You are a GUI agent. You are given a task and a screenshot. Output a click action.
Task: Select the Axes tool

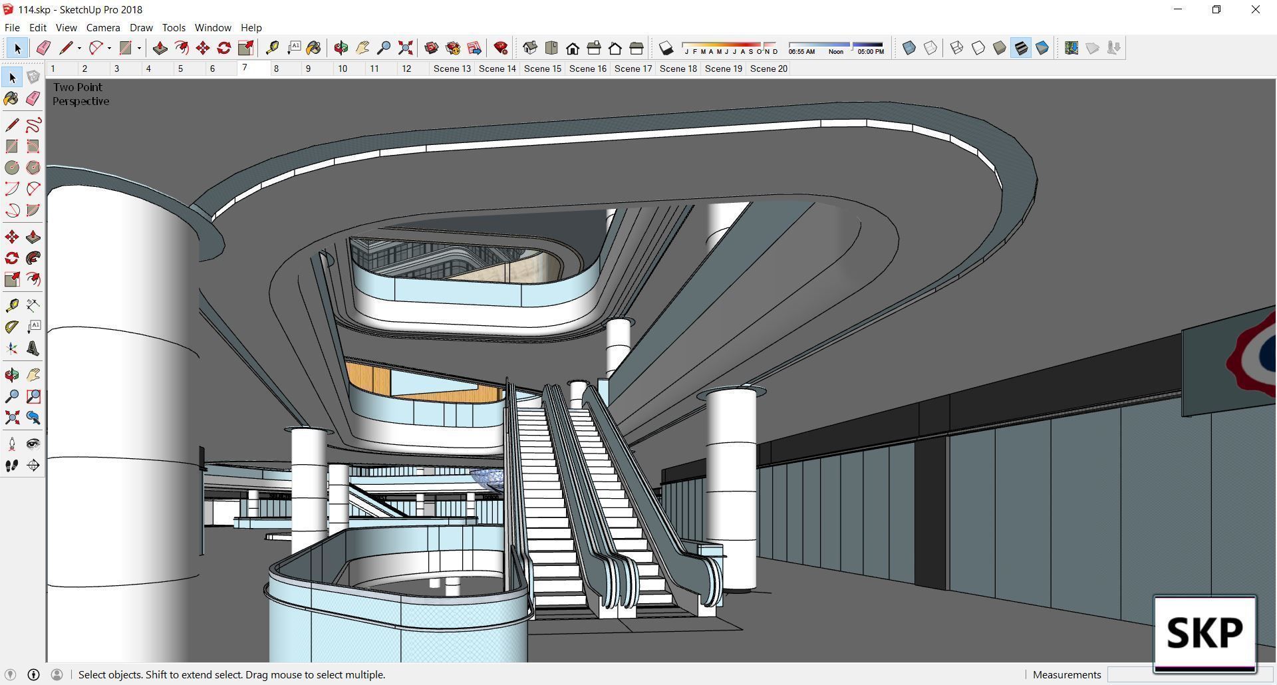(12, 348)
